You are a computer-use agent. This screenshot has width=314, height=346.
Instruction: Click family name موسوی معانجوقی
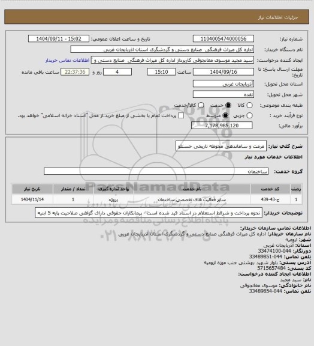259,285
